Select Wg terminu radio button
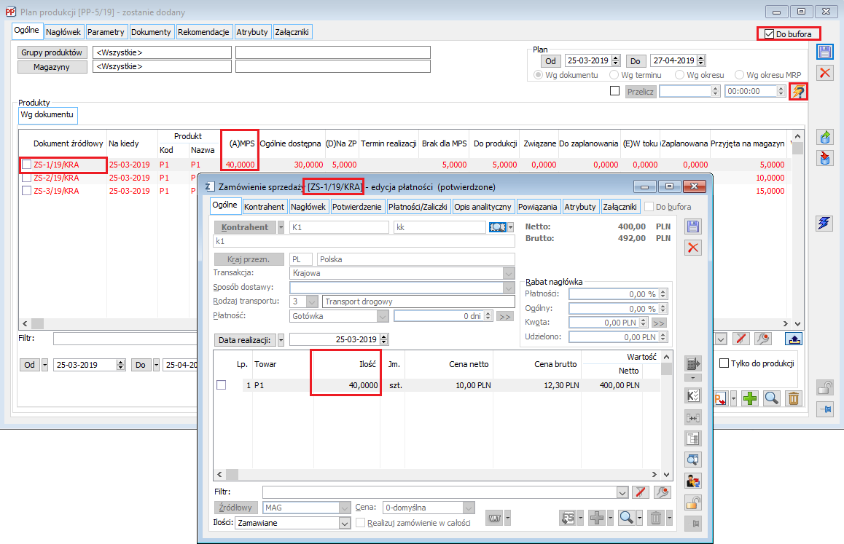Viewport: 844px width, 544px height. (614, 75)
